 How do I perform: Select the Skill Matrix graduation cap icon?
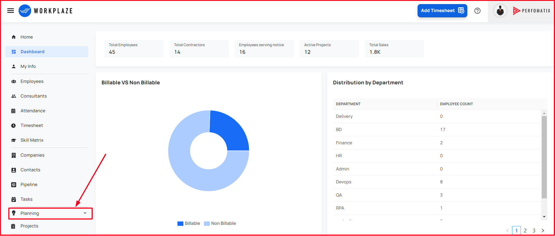pos(14,140)
